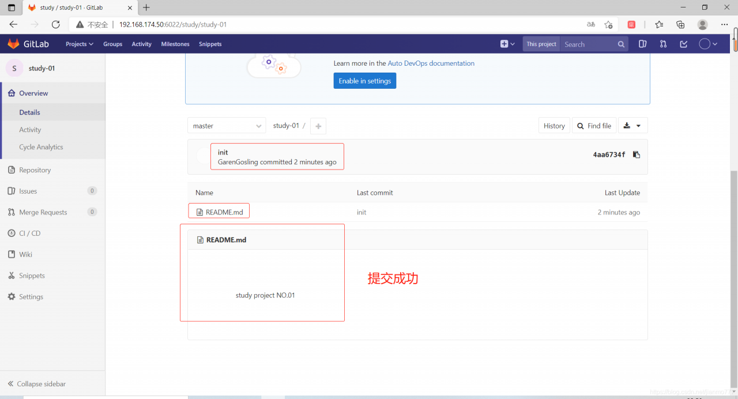
Task: Click the browser refresh icon
Action: (56, 24)
